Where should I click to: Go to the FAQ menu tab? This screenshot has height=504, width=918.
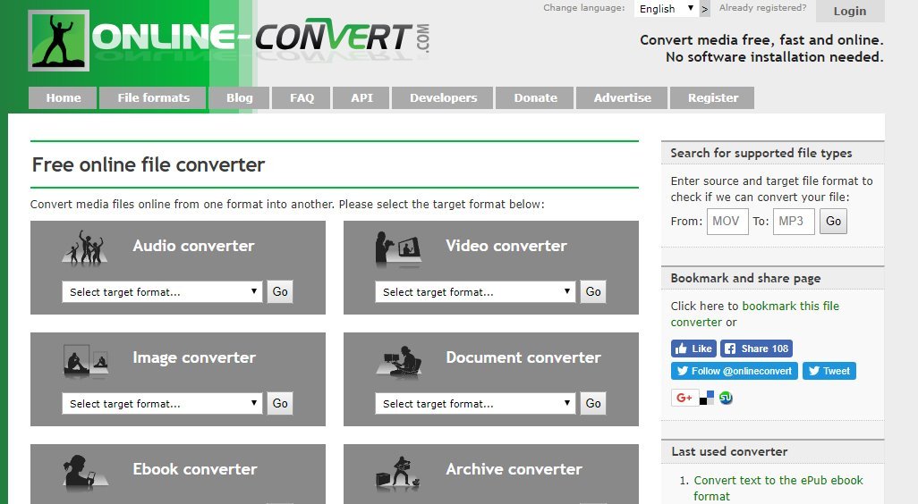click(x=302, y=98)
